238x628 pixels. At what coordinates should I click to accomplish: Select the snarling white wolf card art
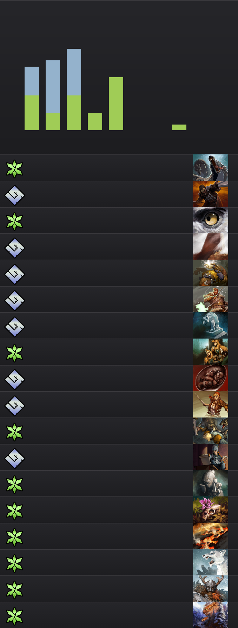pos(211,562)
